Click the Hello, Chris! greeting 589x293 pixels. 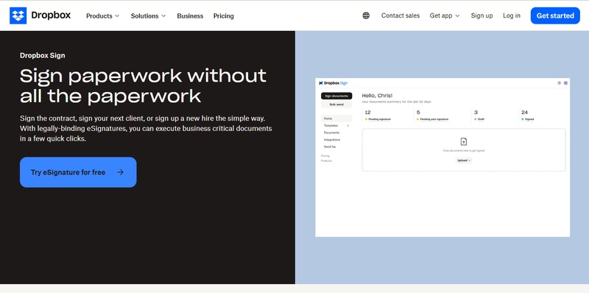377,96
